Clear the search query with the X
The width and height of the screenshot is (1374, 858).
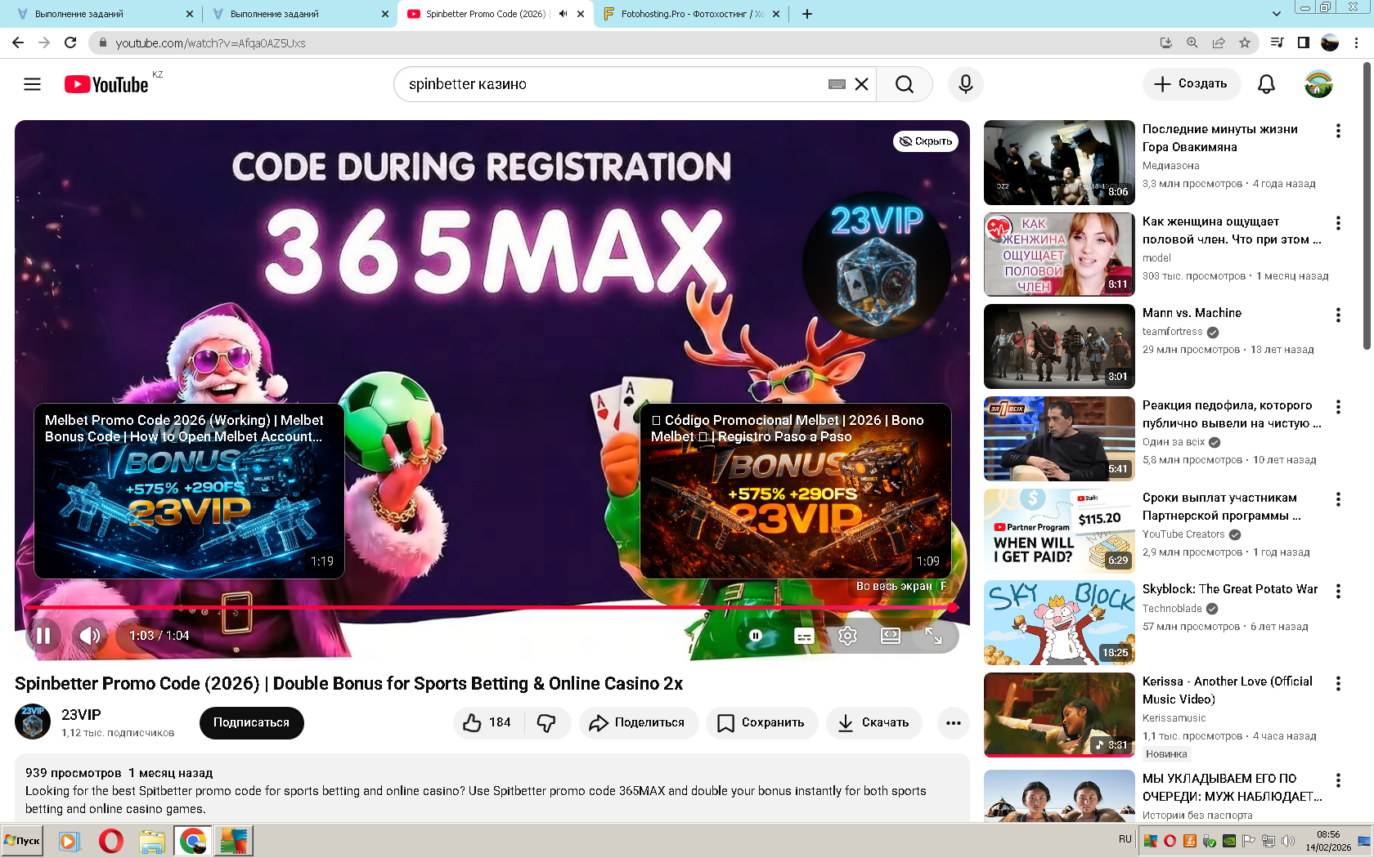coord(861,84)
